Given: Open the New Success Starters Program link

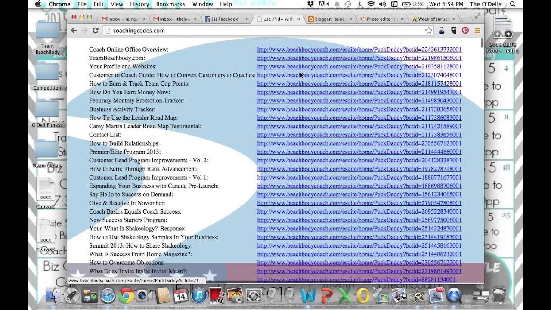Looking at the screenshot, I should [x=359, y=220].
